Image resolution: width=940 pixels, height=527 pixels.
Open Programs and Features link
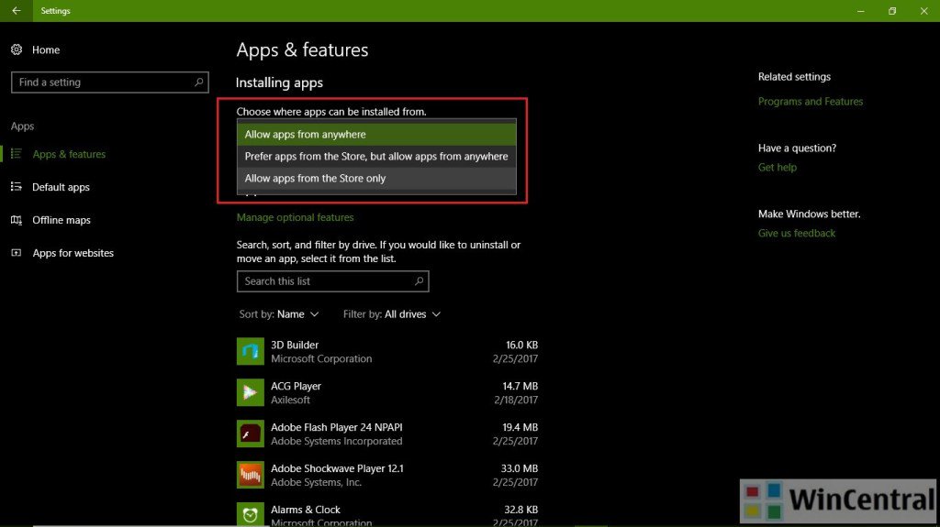(x=810, y=101)
